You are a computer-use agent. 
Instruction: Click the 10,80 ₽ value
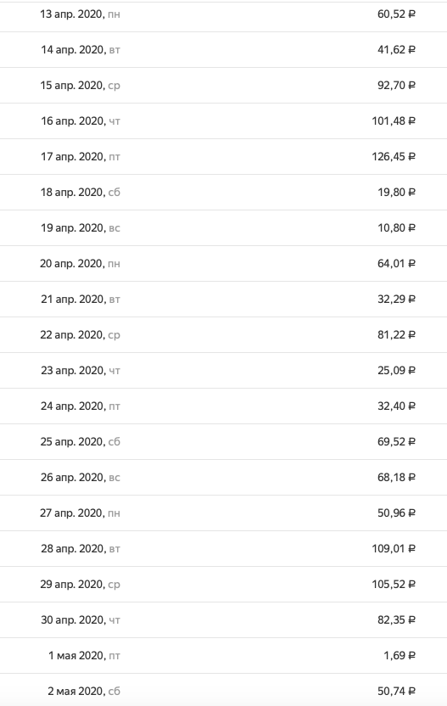point(396,227)
